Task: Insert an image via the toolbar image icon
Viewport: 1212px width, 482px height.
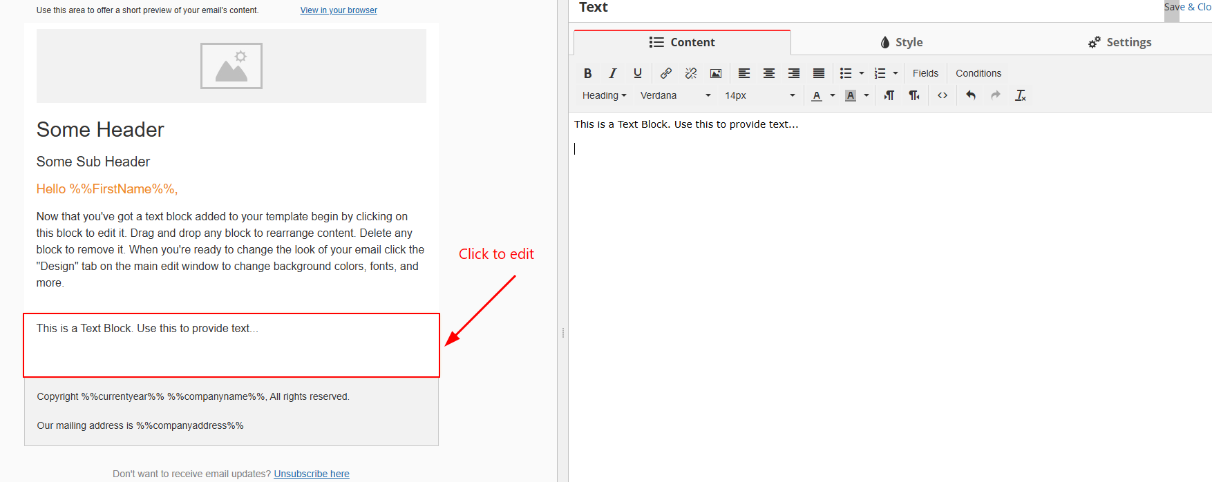Action: (716, 73)
